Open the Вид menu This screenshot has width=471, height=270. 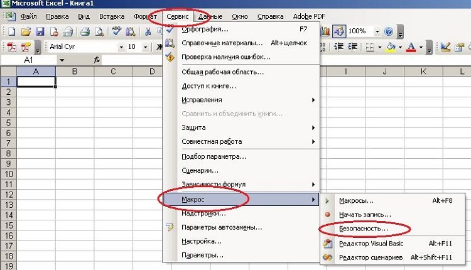tap(84, 16)
